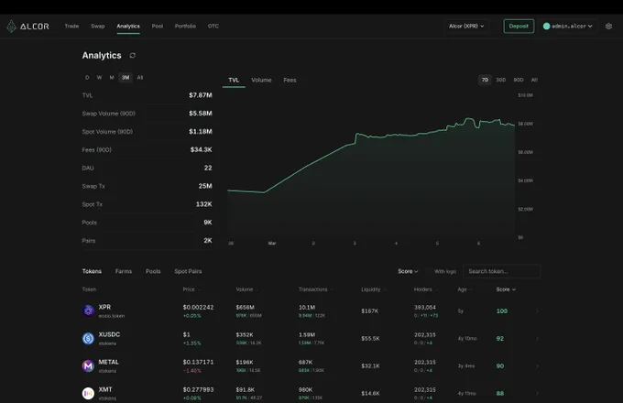Sort table by Age column

[x=465, y=289]
